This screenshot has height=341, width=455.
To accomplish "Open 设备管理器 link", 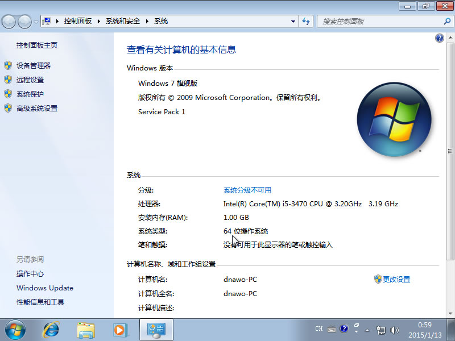I will point(34,65).
